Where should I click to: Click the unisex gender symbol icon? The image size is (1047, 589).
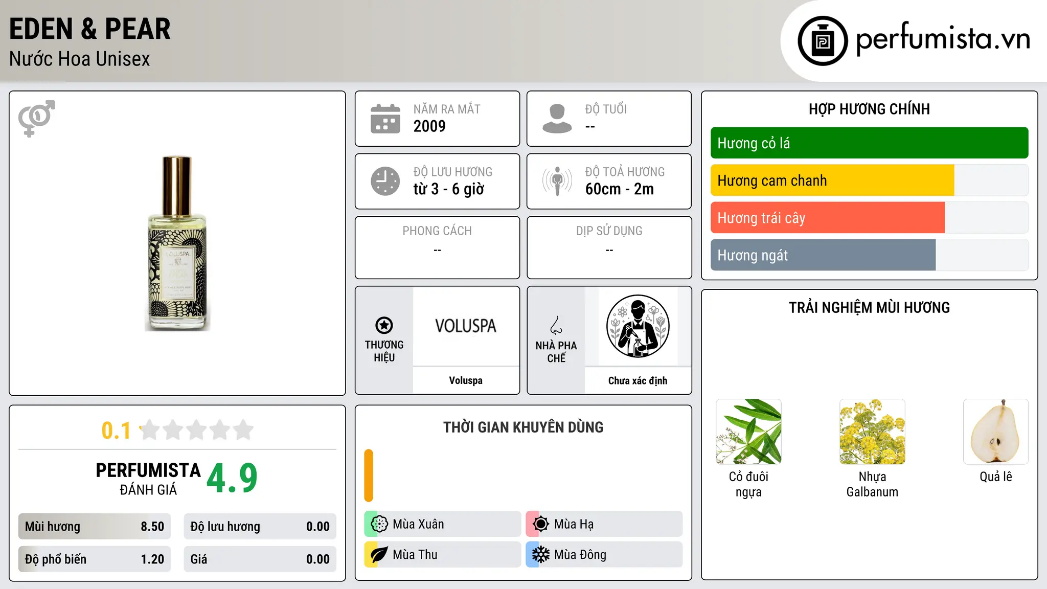[36, 119]
